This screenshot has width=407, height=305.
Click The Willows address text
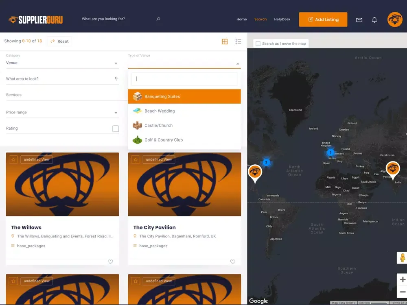coord(65,236)
